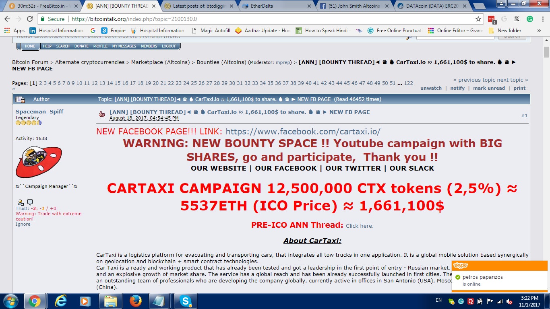Open the LastPass extension icon

click(491, 19)
